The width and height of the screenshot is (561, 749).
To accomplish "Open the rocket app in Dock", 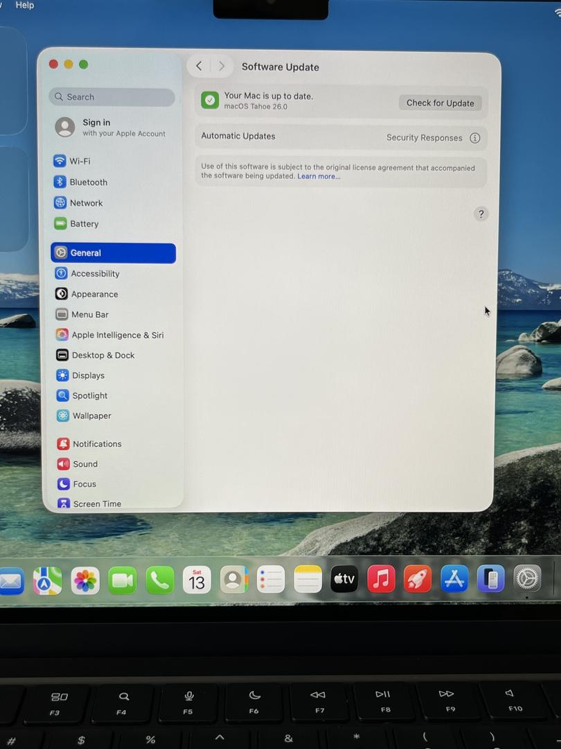I will (x=418, y=578).
